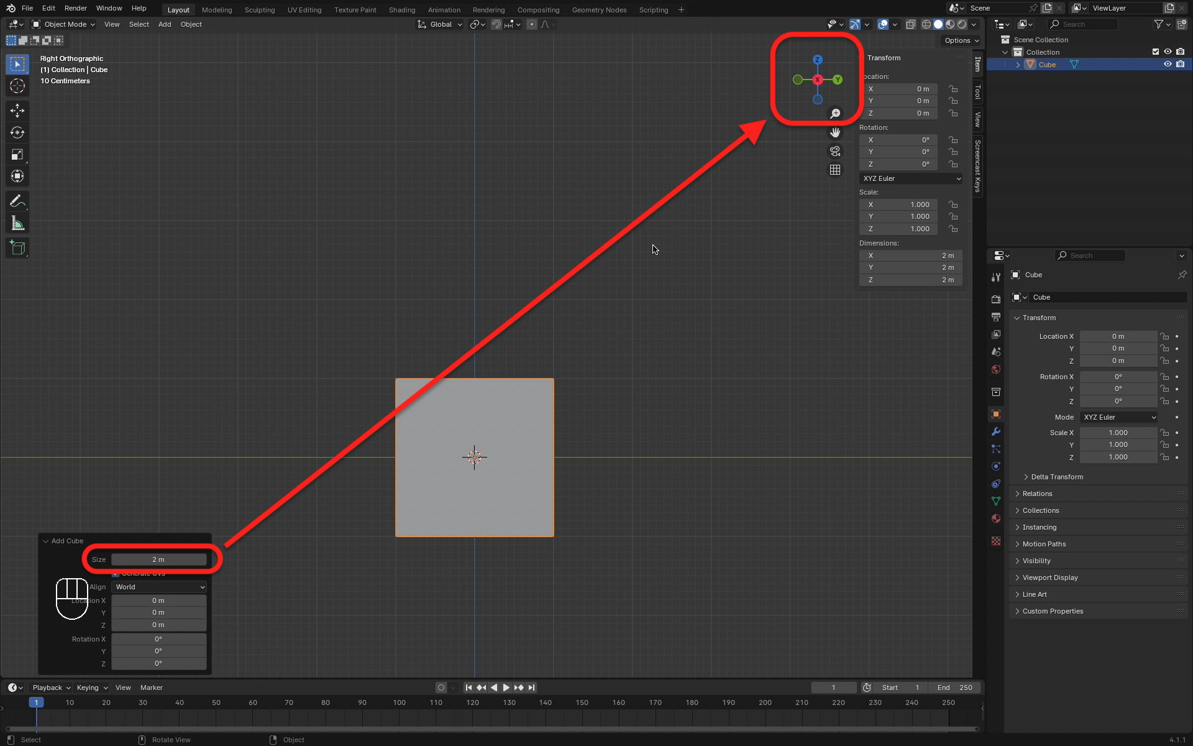Open the Object Data properties tab
This screenshot has height=746, width=1193.
996,501
